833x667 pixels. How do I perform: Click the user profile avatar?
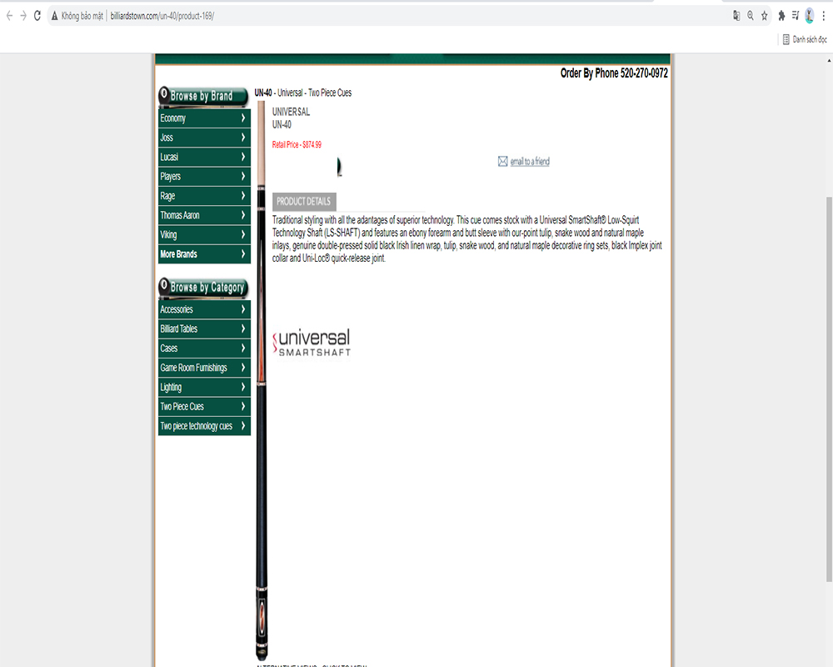[809, 16]
